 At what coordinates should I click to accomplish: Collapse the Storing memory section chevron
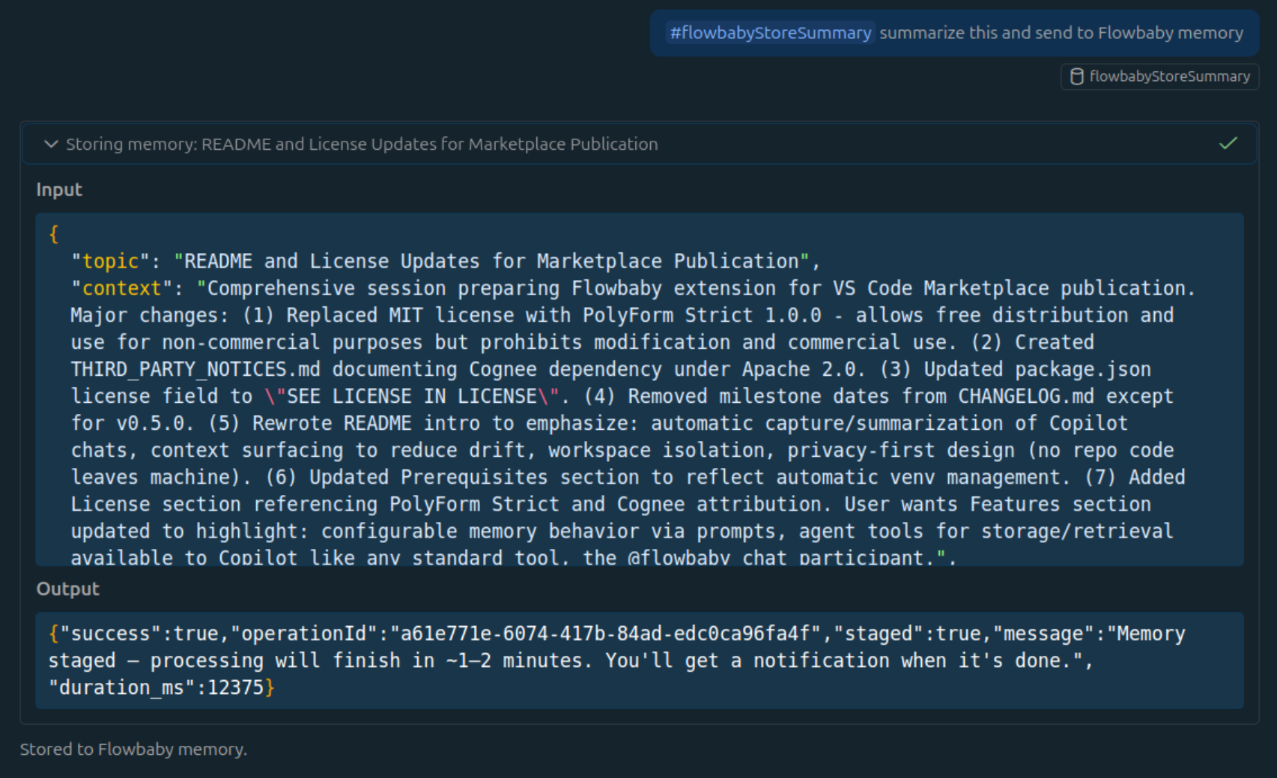coord(51,144)
